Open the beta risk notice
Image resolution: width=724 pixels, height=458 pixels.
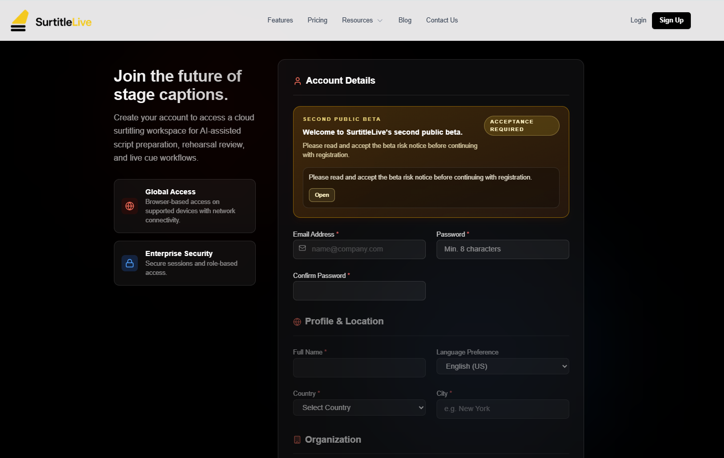(x=322, y=195)
